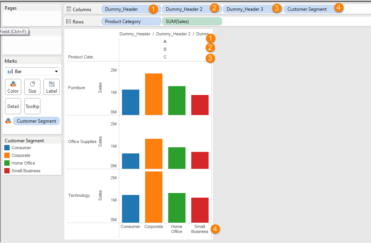Viewport: 371px width, 243px height.
Task: Select the Furniture Home Office green bar
Action: tap(177, 101)
